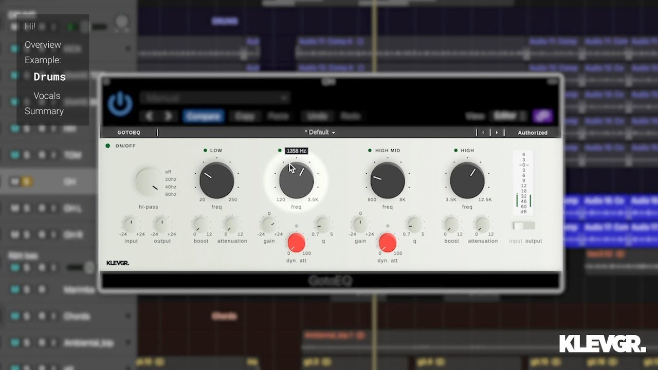Click the off hi-pass label

[168, 172]
